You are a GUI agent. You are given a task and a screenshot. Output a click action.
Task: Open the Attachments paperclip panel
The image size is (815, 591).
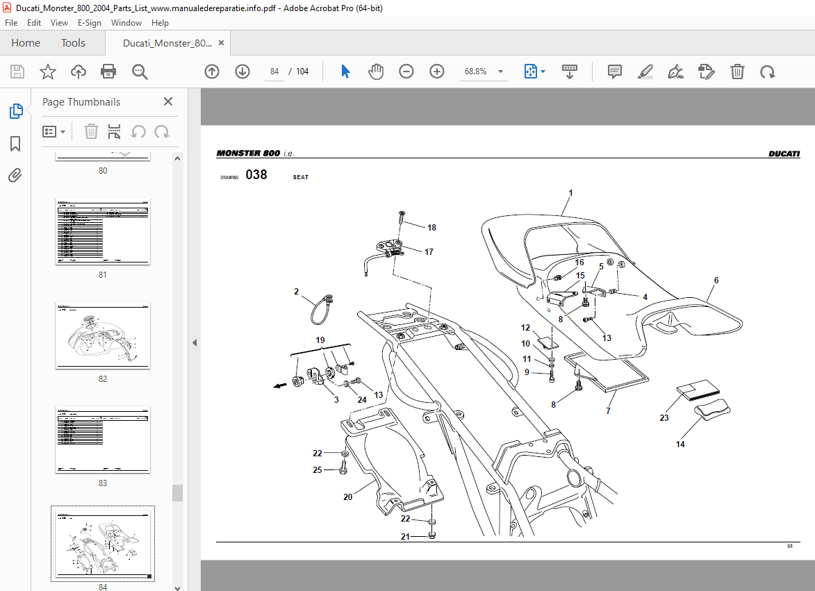[15, 176]
